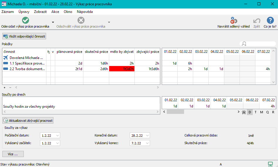
Task: Open the Počáteční datum date dropdown
Action: 58,135
